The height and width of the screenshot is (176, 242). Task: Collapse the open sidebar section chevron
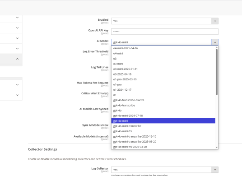pyautogui.click(x=17, y=59)
